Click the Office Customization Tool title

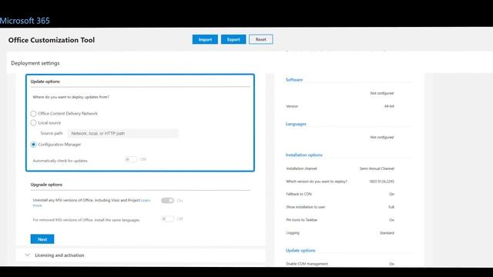52,40
